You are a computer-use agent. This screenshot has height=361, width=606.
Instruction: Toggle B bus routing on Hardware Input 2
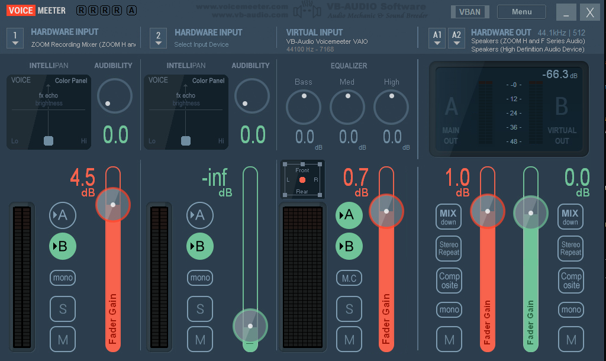(200, 246)
